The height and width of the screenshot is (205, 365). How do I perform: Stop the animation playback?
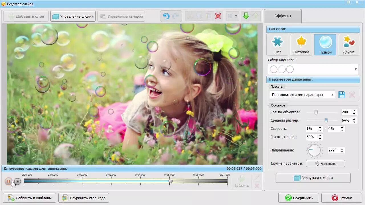[x=17, y=181]
